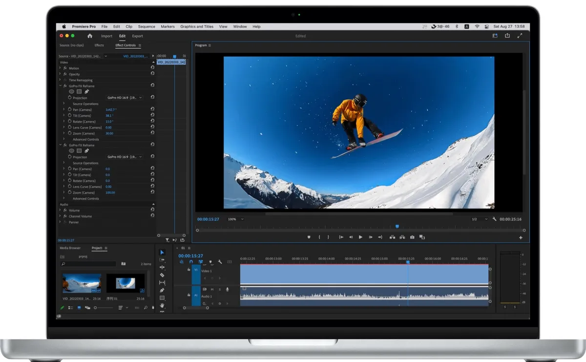Open the Program monitor 100% zoom dropdown

pyautogui.click(x=235, y=219)
